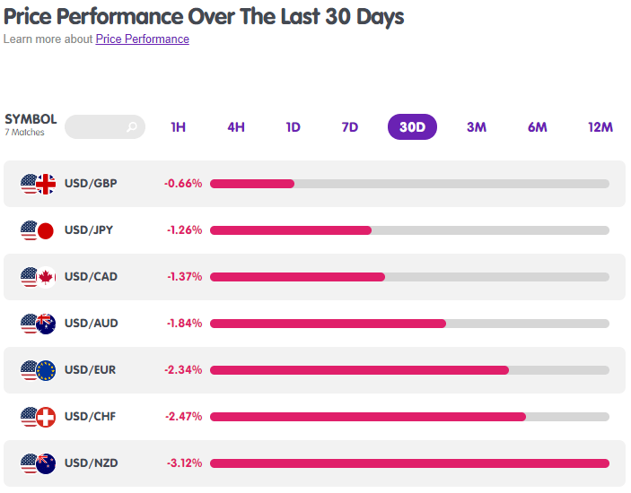
Task: Click the magnifier icon in symbol search
Action: coord(132,127)
